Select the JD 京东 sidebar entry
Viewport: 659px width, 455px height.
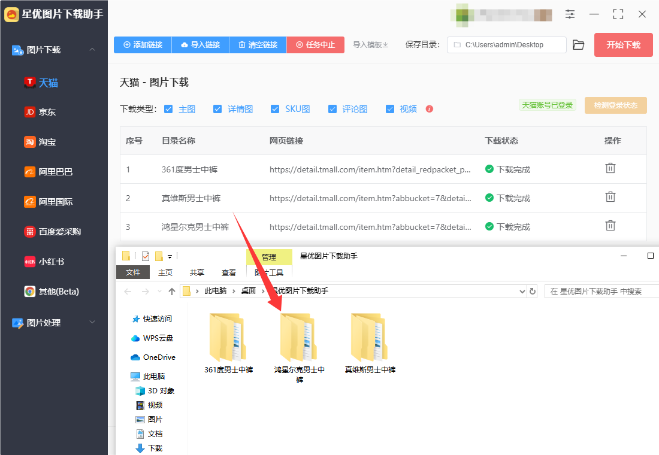(40, 112)
